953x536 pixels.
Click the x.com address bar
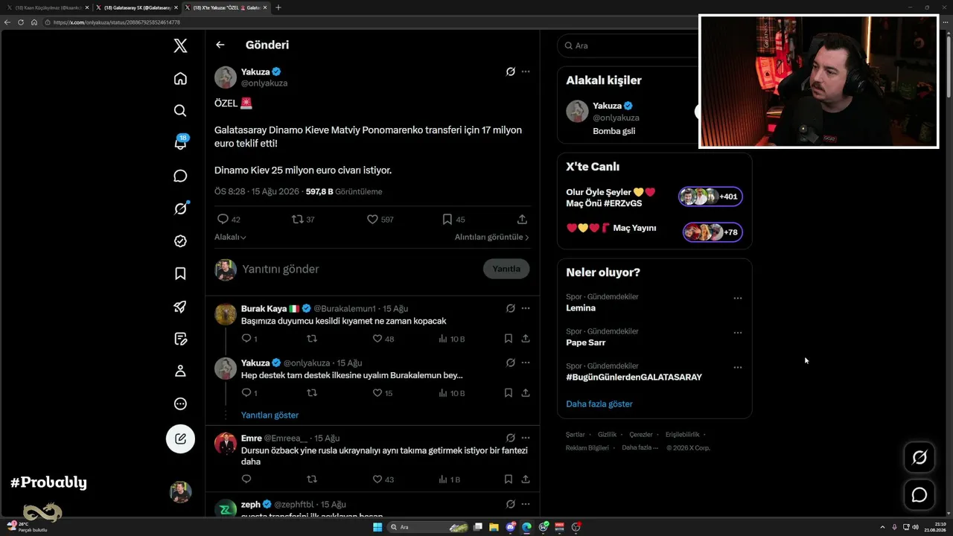click(476, 22)
